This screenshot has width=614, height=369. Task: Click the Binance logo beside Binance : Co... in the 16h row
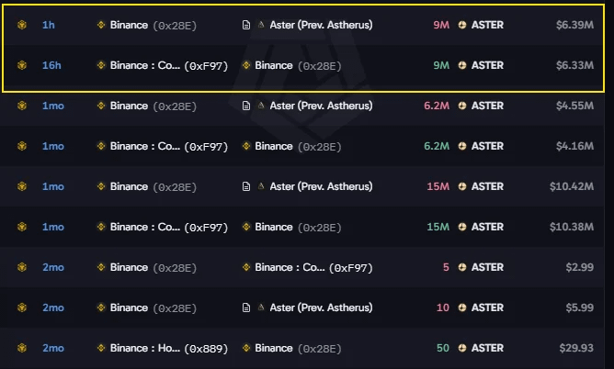pos(101,65)
